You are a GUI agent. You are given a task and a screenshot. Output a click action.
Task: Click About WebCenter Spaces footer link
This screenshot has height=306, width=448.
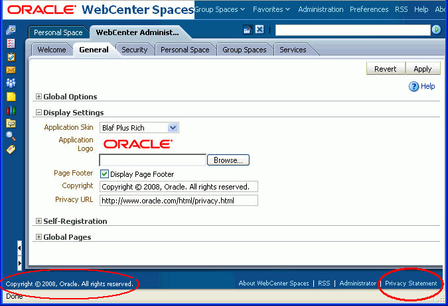point(273,283)
